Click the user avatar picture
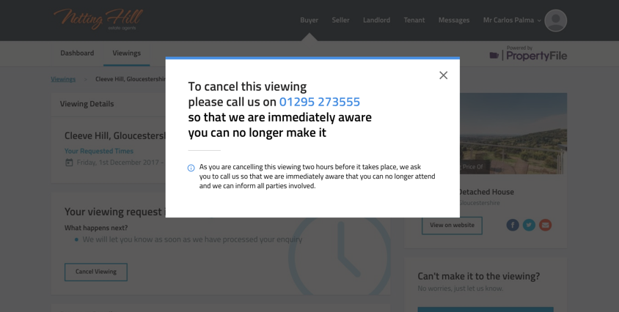Viewport: 619px width, 312px height. point(555,21)
